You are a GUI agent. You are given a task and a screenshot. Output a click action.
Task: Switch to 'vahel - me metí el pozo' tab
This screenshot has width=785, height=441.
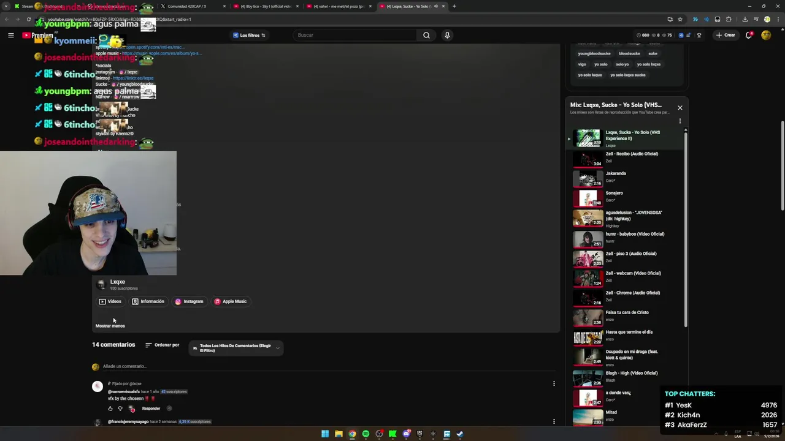click(339, 6)
